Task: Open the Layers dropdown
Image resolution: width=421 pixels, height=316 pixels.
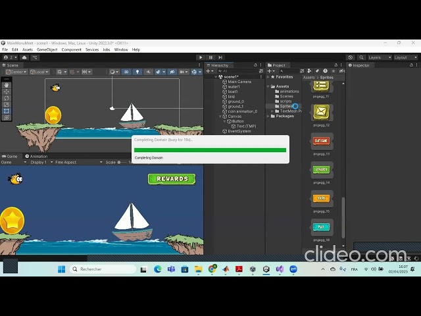Action: 380,57
